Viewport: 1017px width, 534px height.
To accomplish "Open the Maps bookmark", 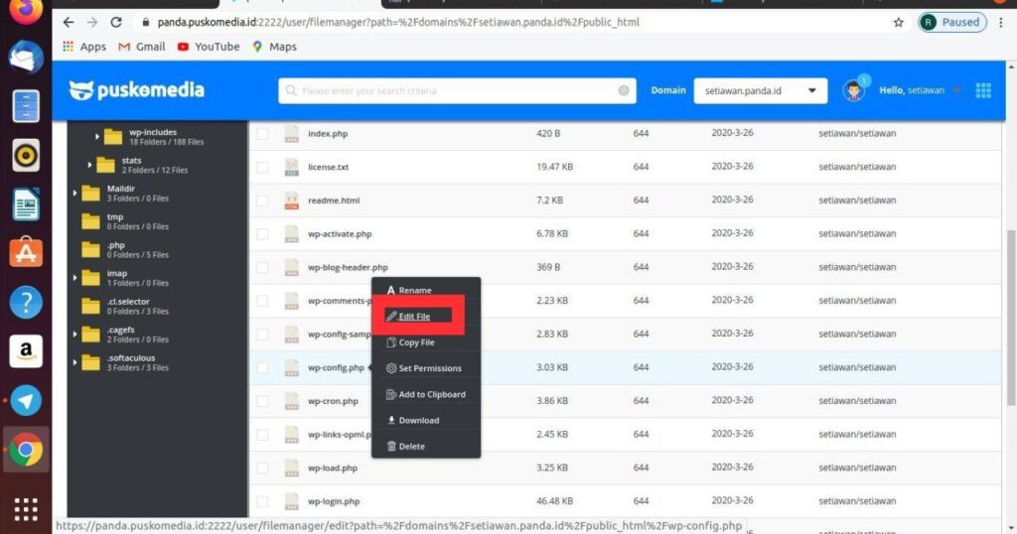I will coord(274,47).
